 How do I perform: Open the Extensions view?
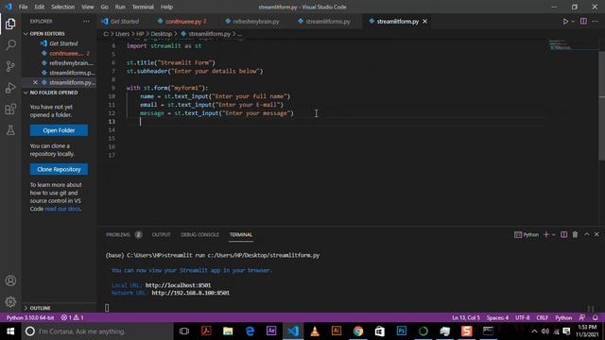coord(10,110)
